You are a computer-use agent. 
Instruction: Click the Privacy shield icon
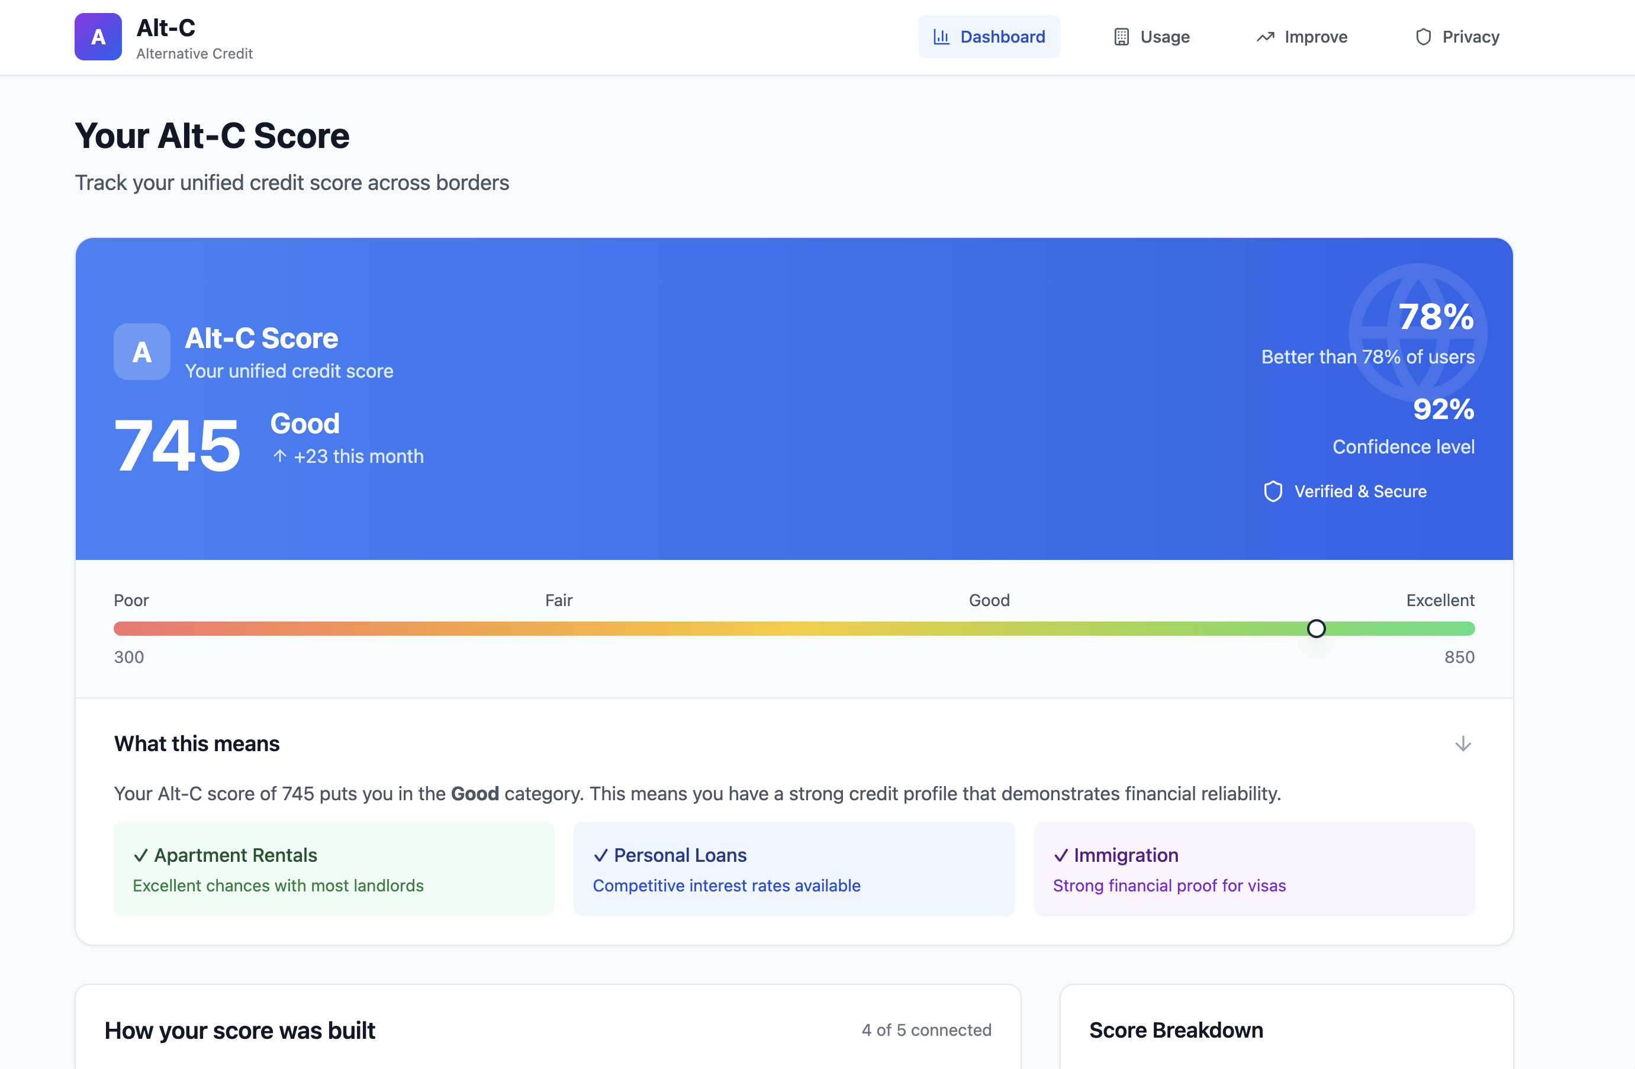click(x=1424, y=37)
